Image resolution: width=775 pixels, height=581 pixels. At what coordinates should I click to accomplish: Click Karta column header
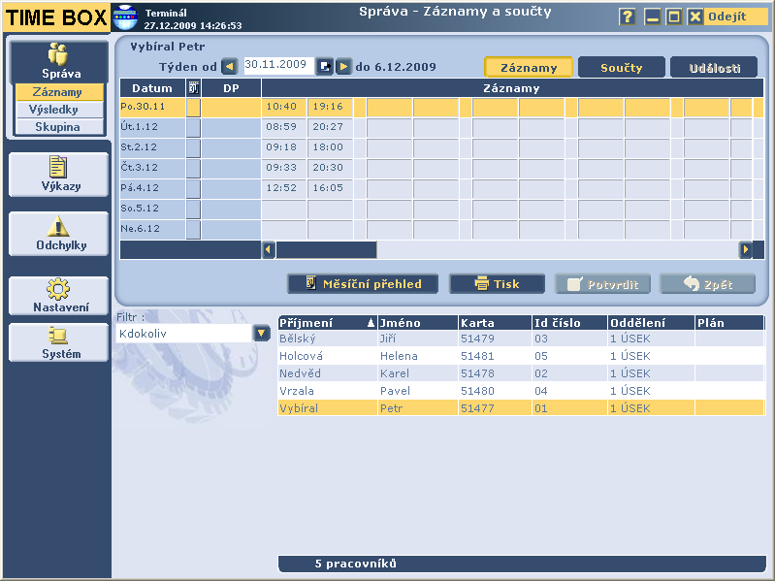coord(496,323)
